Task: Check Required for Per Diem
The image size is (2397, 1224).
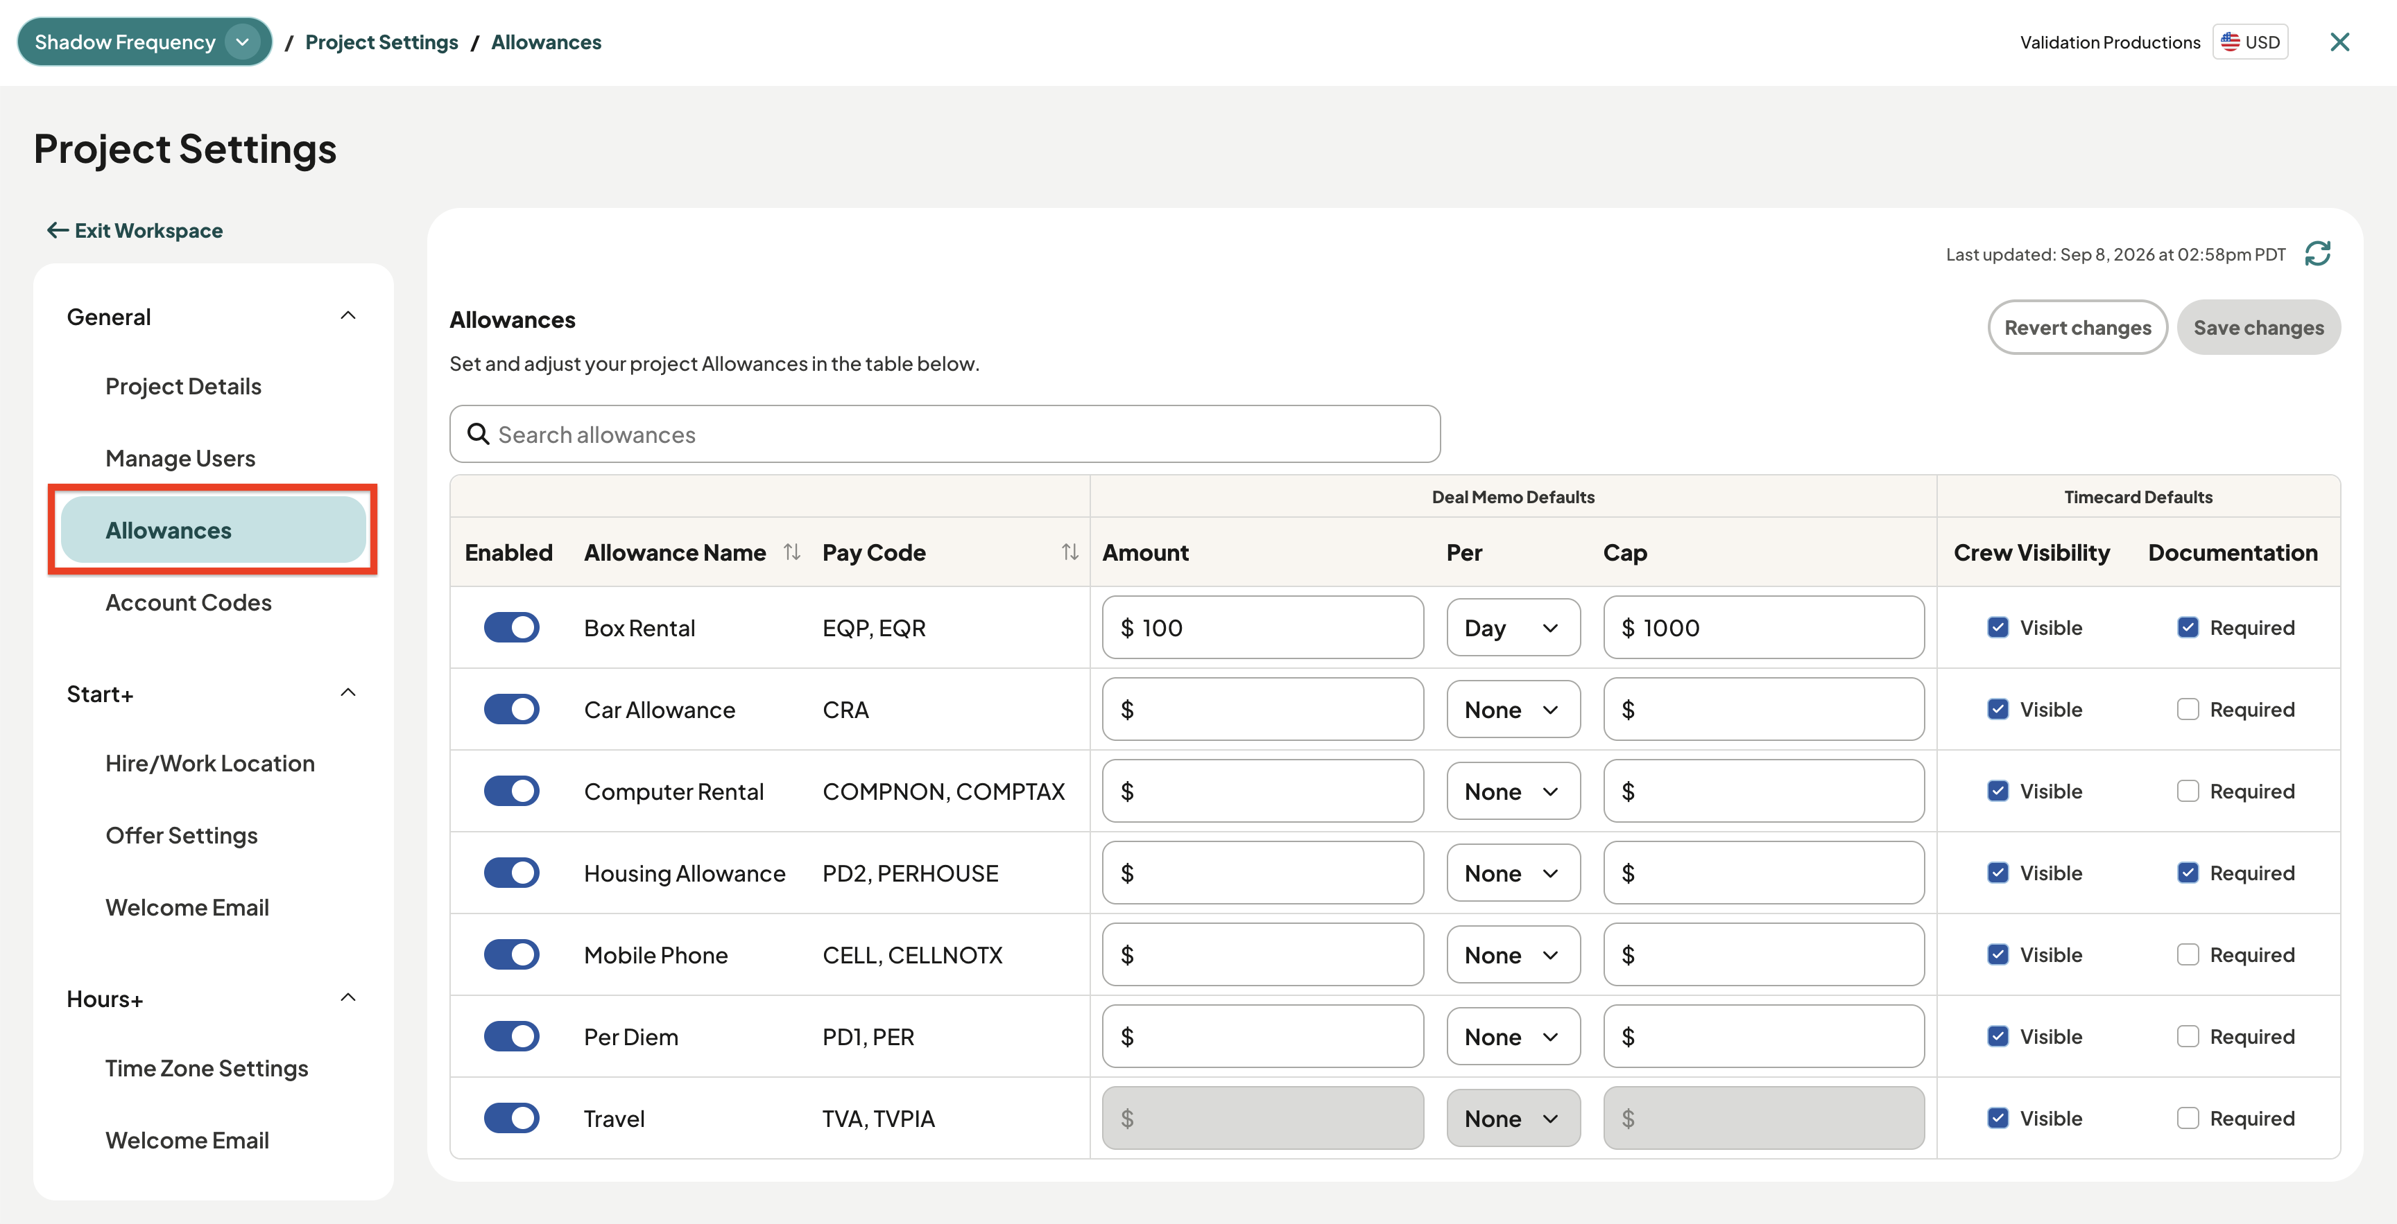Action: [x=2188, y=1036]
